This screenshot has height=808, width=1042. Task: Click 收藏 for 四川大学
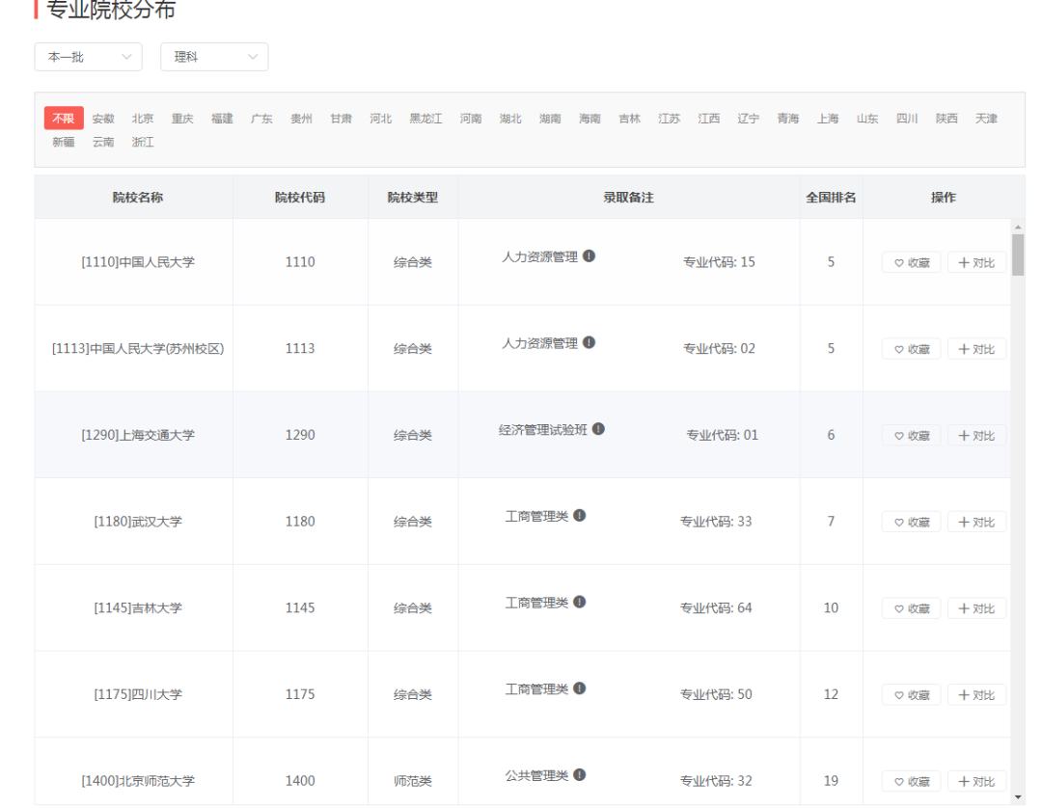911,695
